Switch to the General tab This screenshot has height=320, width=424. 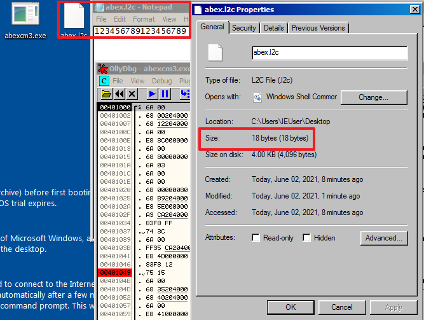click(212, 27)
